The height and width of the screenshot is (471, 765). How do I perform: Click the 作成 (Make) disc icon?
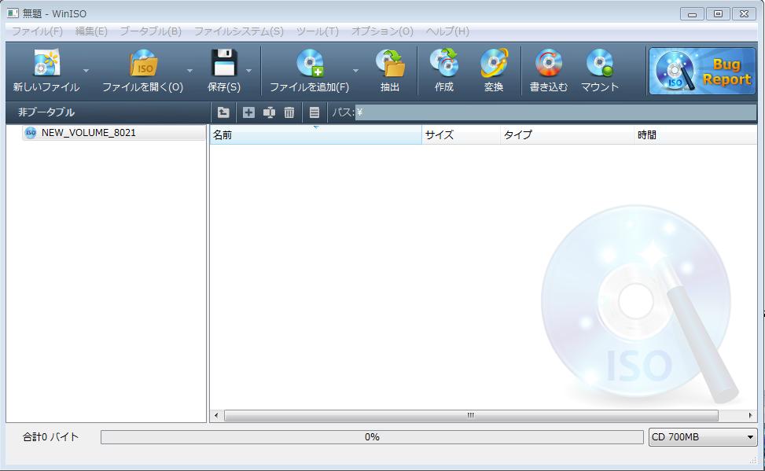(444, 64)
